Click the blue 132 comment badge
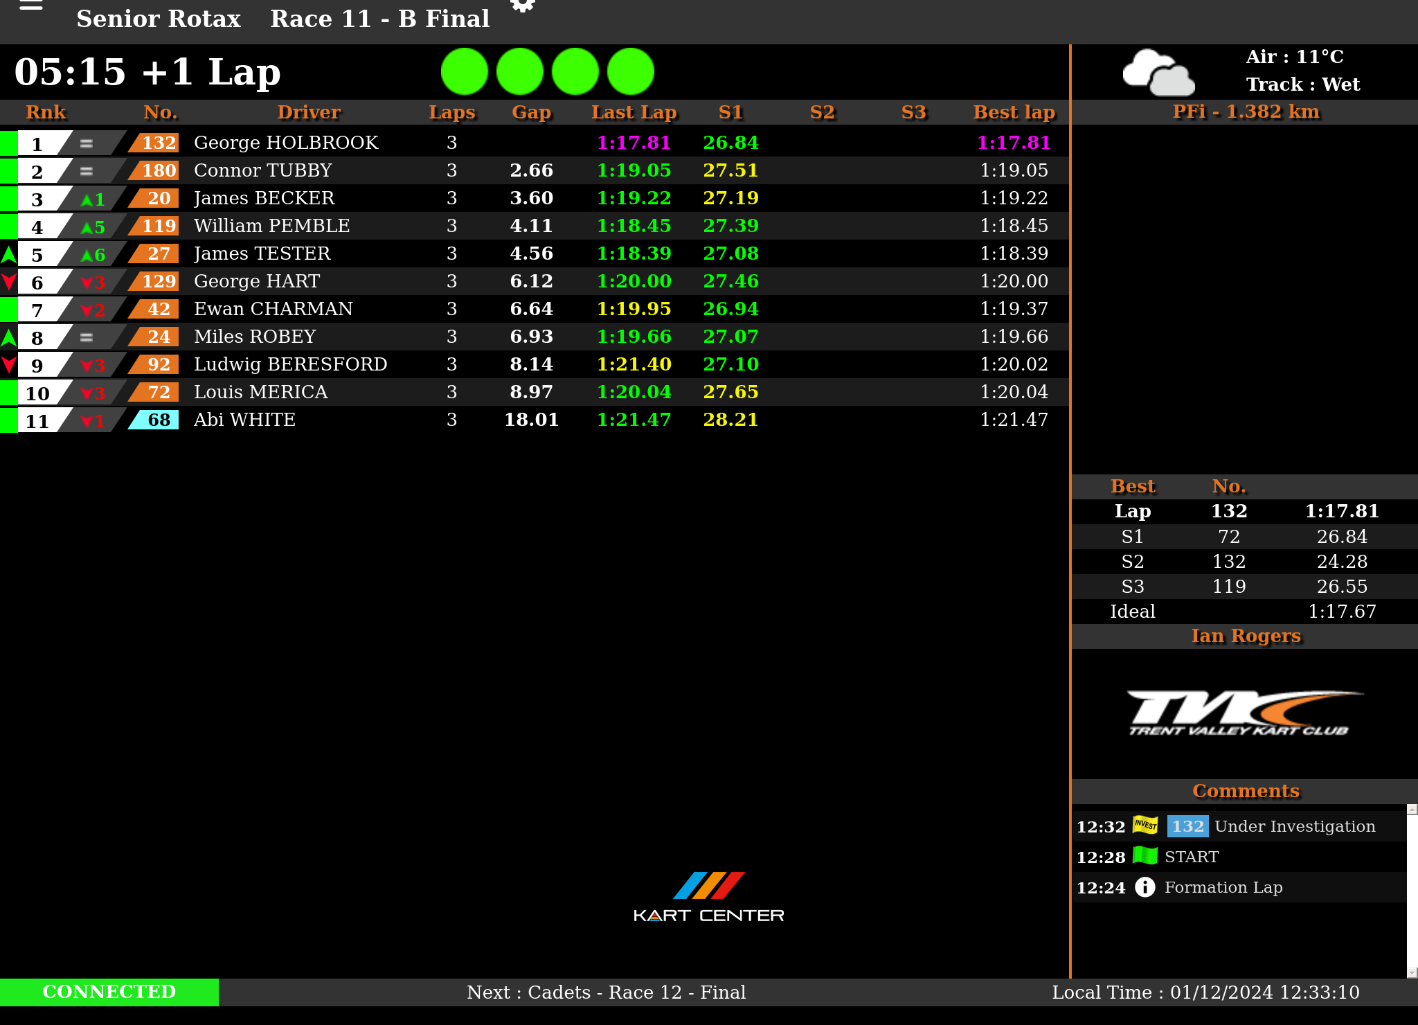 [1187, 826]
